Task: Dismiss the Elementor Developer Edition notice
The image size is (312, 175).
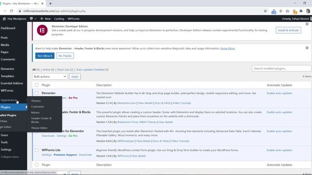Action: tap(307, 24)
